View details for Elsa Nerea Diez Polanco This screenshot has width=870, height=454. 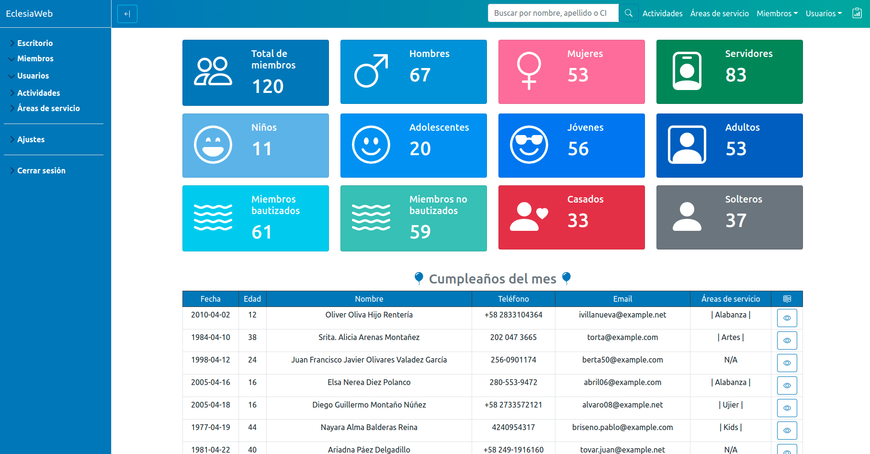787,386
